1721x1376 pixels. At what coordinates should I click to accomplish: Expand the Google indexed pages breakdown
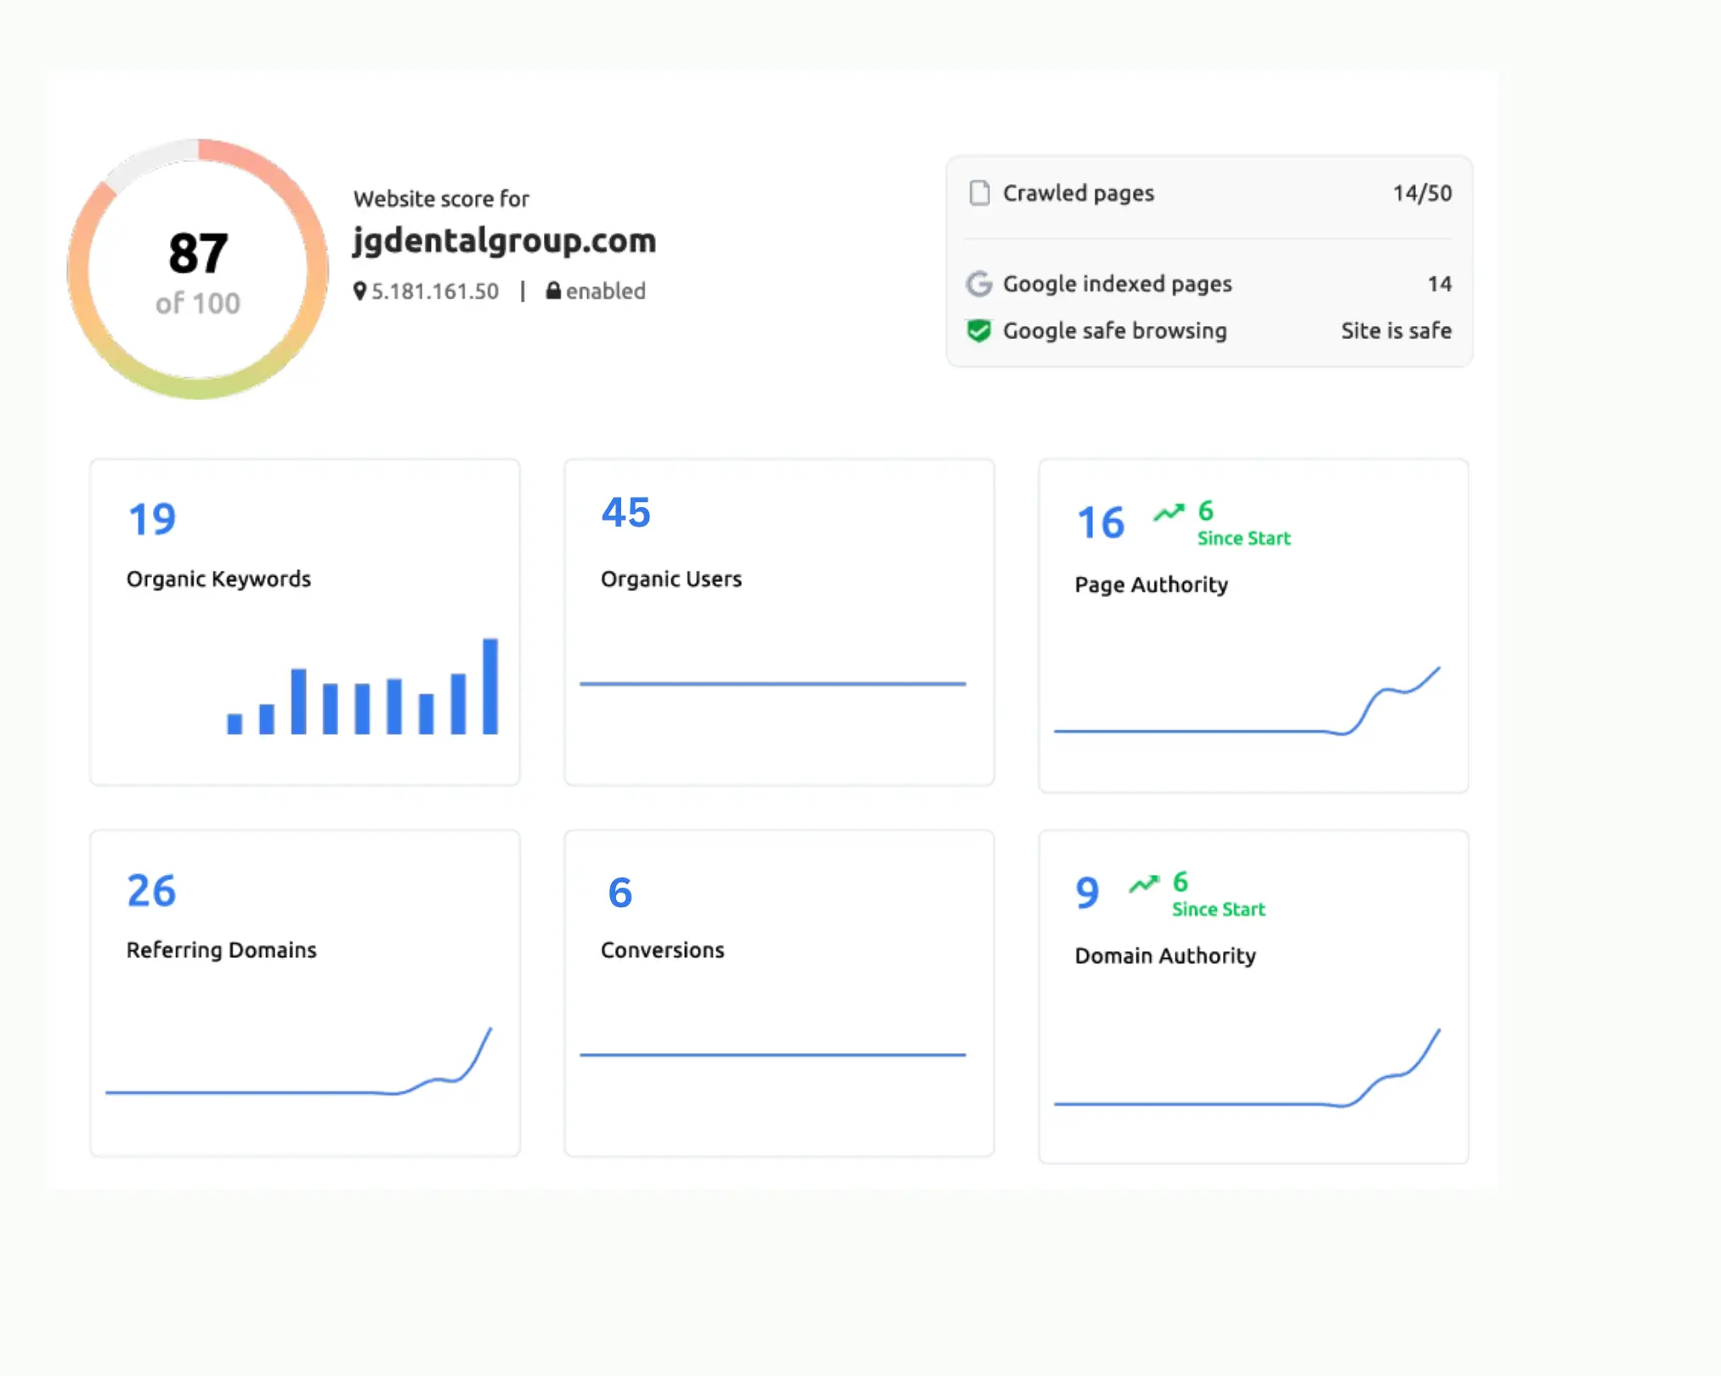pyautogui.click(x=1118, y=284)
